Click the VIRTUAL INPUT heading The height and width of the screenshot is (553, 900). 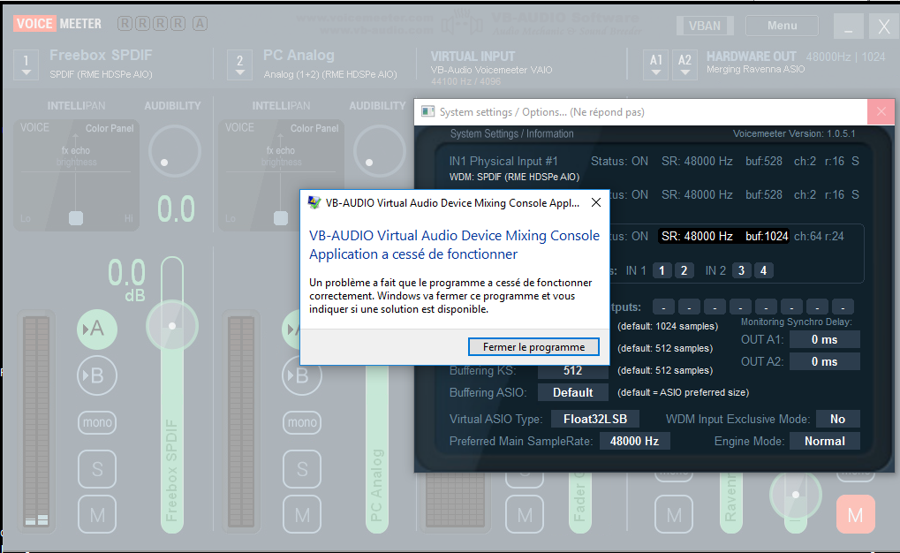coord(473,57)
